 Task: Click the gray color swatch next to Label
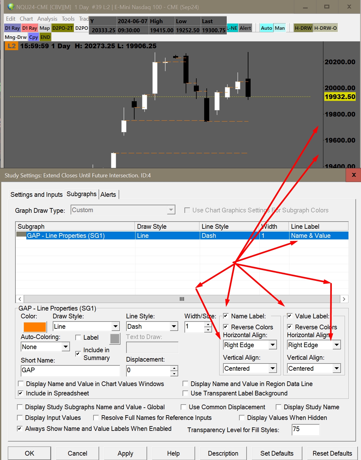pos(115,339)
